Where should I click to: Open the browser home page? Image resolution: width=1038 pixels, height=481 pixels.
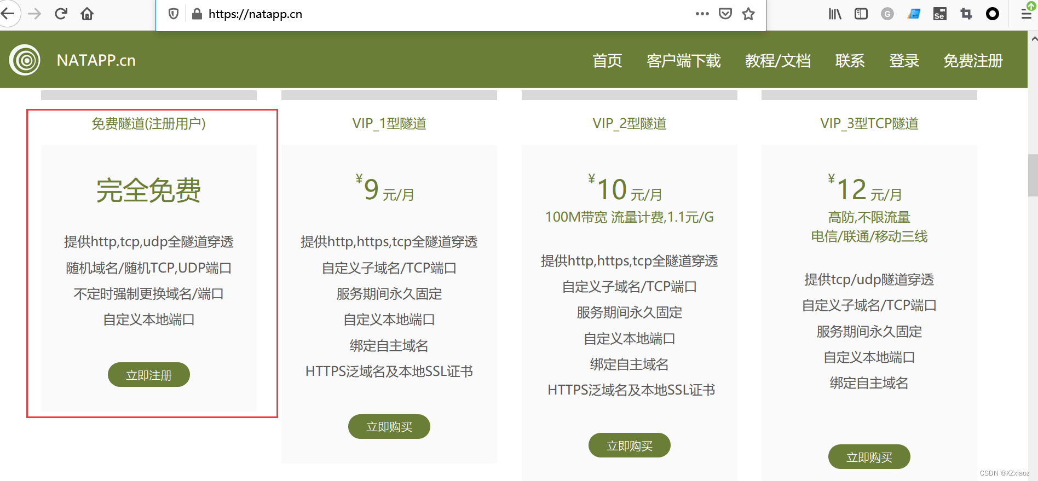(x=87, y=14)
